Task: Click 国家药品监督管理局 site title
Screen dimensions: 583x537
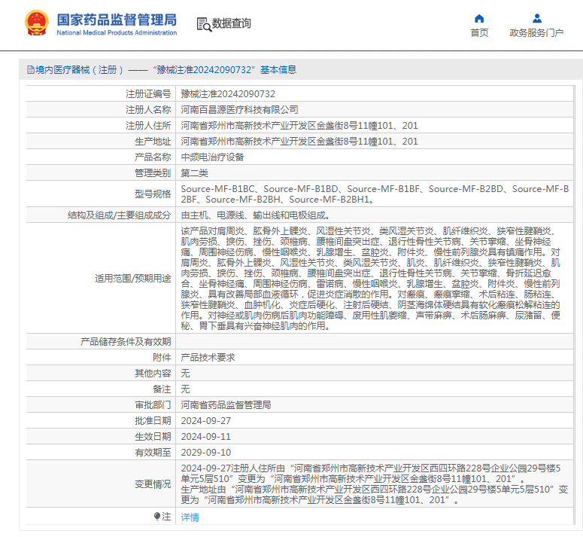Action: click(117, 20)
